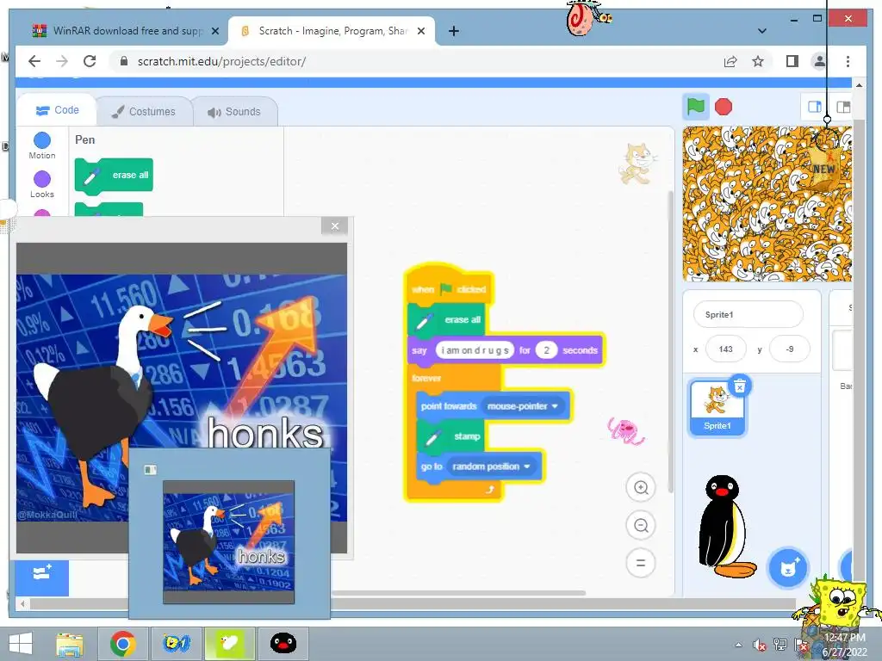Click the erase all block in Pen palette
This screenshot has height=661, width=882.
tap(114, 176)
